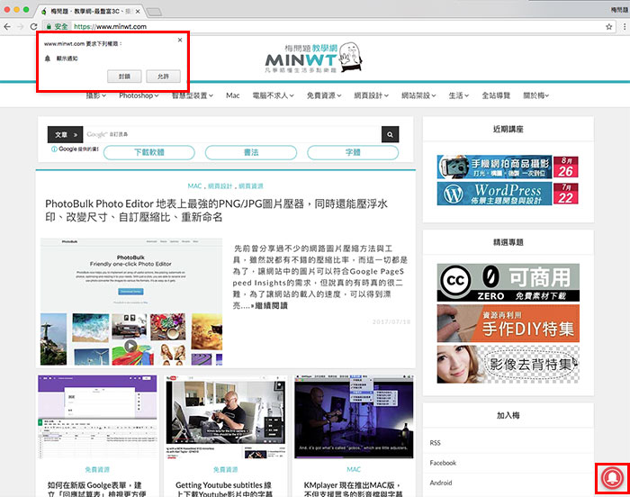Image resolution: width=630 pixels, height=497 pixels.
Task: Expand the 攝影 menu
Action: tap(96, 95)
